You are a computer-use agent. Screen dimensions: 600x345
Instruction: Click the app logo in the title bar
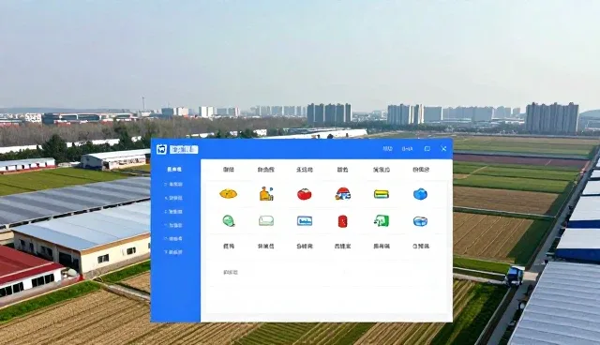click(x=161, y=149)
